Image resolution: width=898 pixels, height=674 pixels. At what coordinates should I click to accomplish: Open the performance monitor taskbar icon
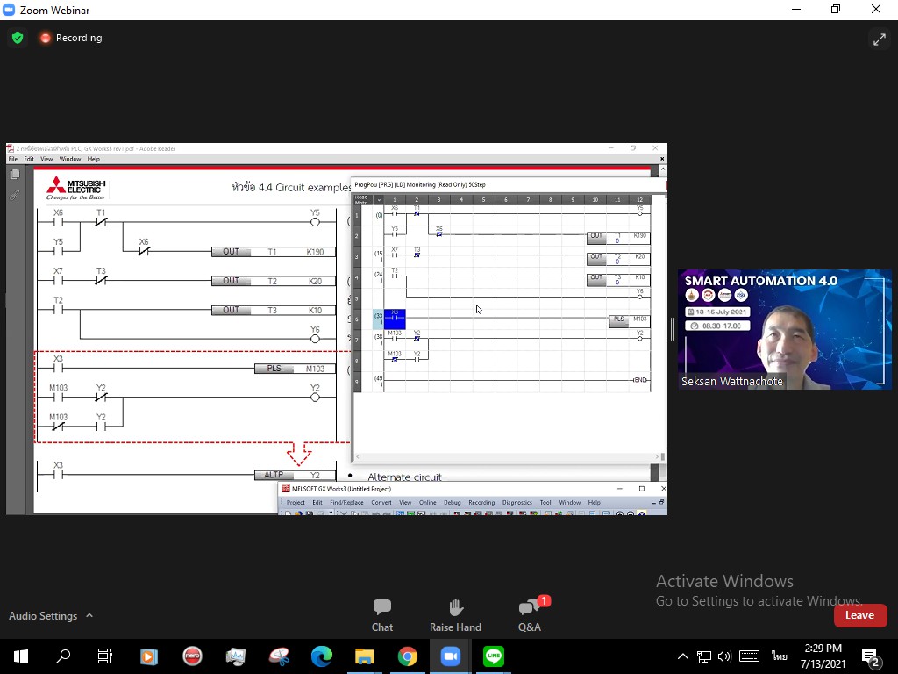click(x=235, y=656)
